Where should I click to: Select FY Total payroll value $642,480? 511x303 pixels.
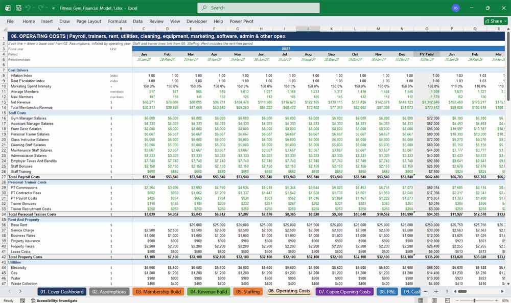[x=431, y=177]
